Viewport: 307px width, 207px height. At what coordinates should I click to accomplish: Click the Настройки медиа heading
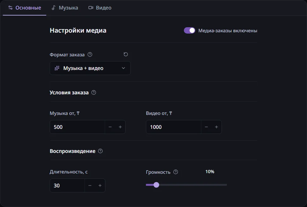pyautogui.click(x=78, y=31)
